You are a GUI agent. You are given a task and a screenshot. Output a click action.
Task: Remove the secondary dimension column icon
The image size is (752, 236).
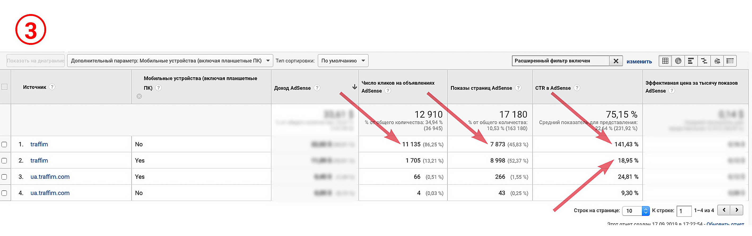139,96
